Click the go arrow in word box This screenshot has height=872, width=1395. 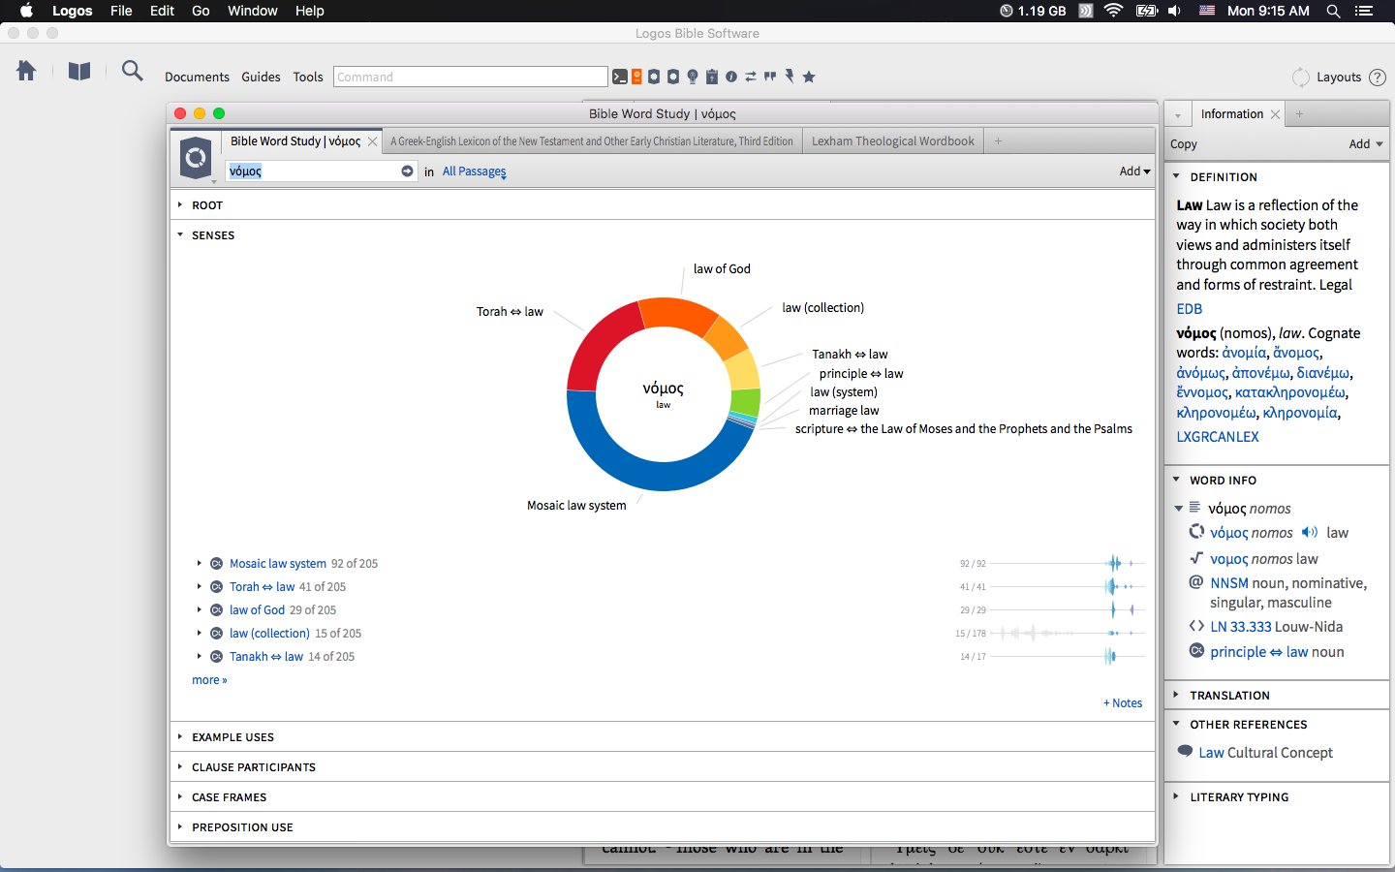click(407, 171)
